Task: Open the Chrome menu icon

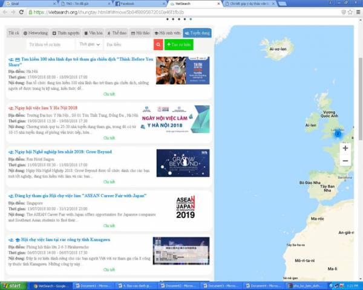Action: tap(356, 11)
